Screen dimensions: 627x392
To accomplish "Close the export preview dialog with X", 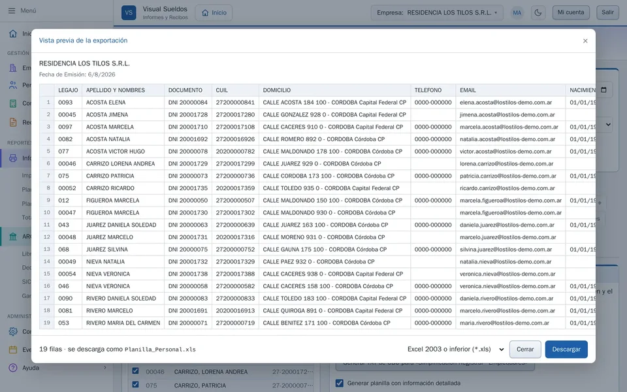I will pyautogui.click(x=585, y=41).
